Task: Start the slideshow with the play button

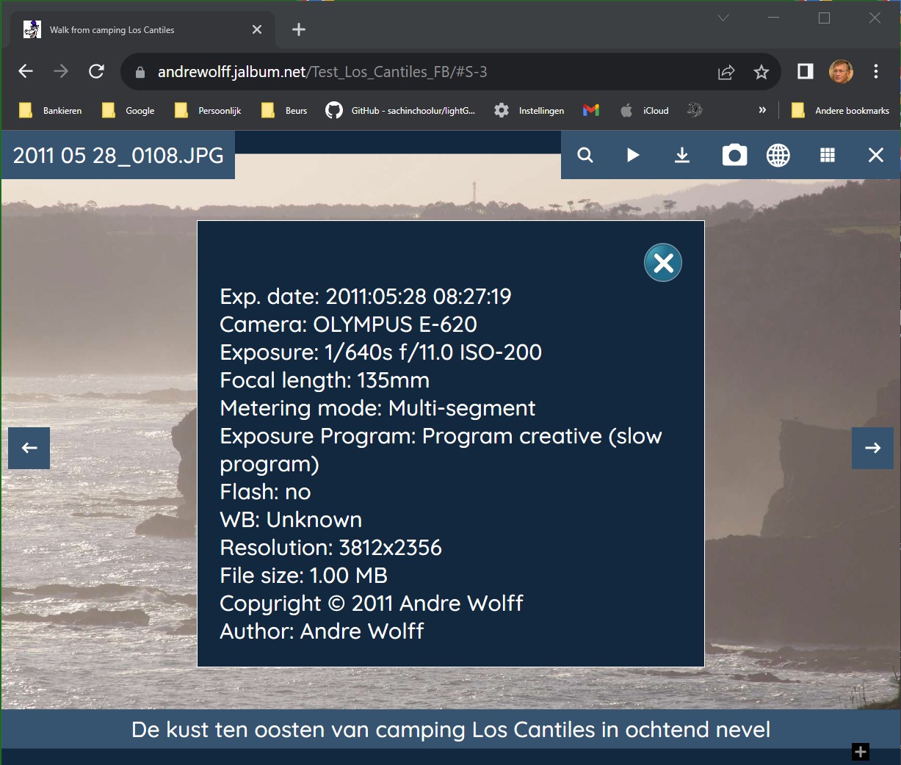Action: point(633,155)
